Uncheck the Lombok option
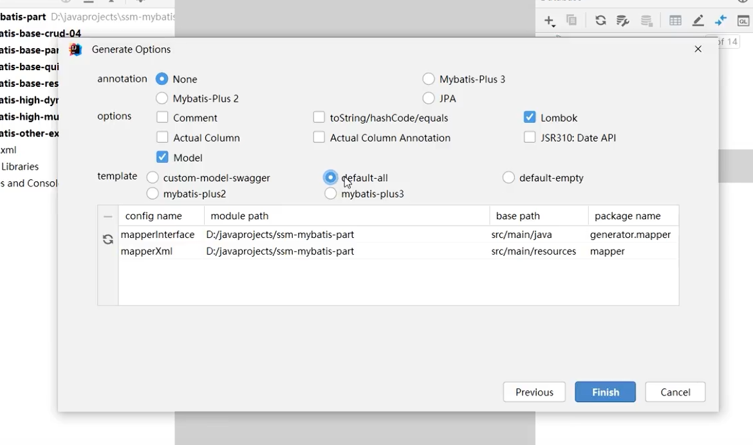This screenshot has height=445, width=753. [530, 117]
